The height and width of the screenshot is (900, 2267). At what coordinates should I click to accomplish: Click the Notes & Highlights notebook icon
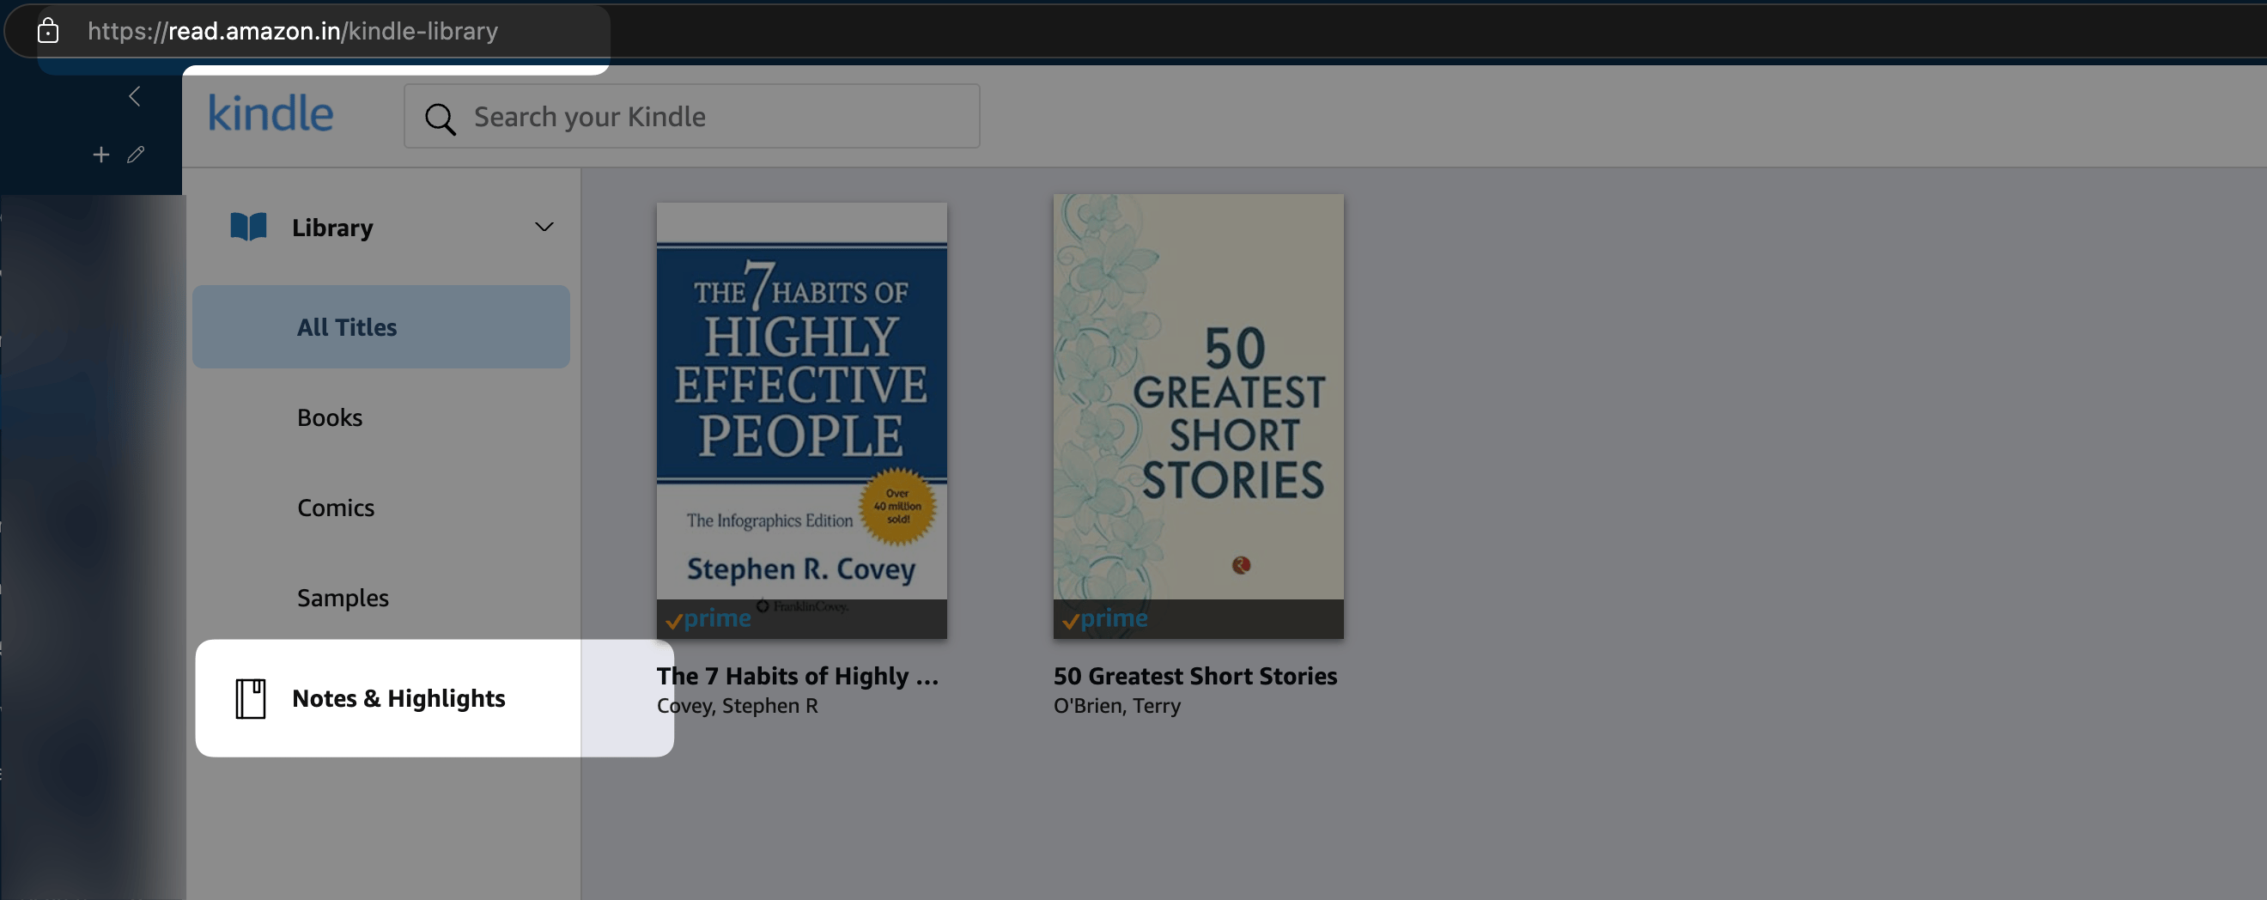tap(251, 698)
